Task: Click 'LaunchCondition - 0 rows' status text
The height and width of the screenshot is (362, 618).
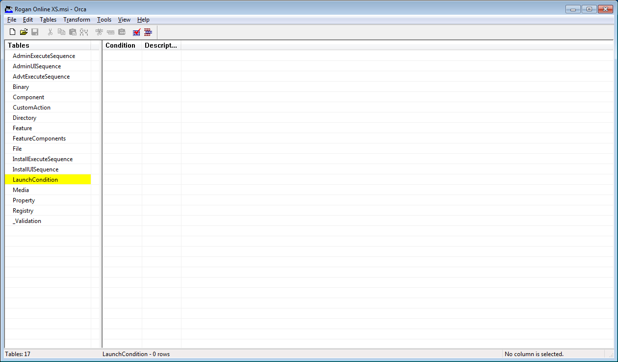Action: (136, 354)
